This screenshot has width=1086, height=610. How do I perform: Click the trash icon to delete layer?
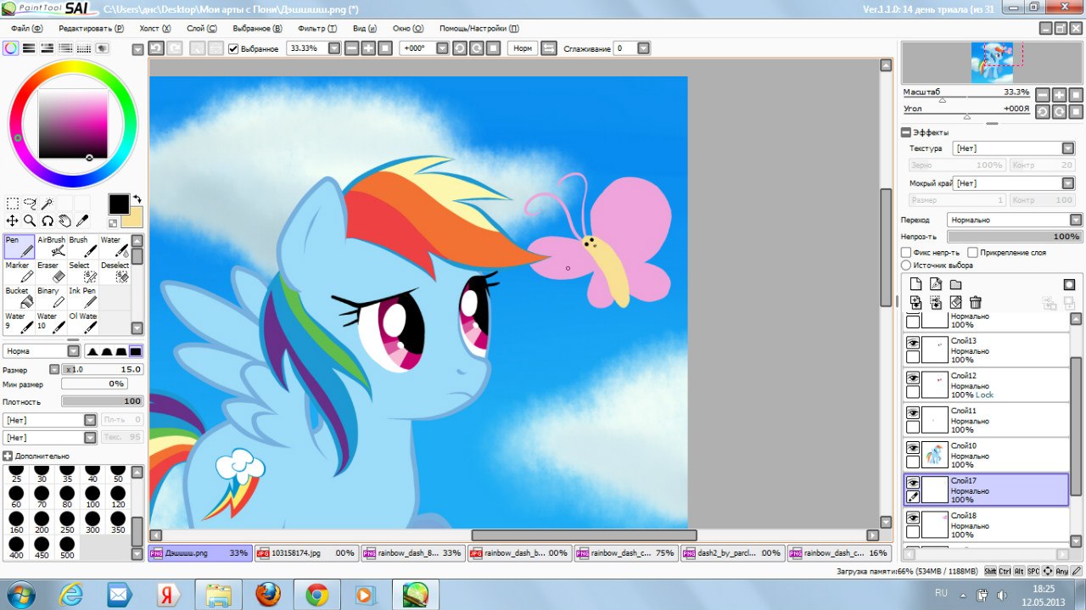[x=976, y=302]
